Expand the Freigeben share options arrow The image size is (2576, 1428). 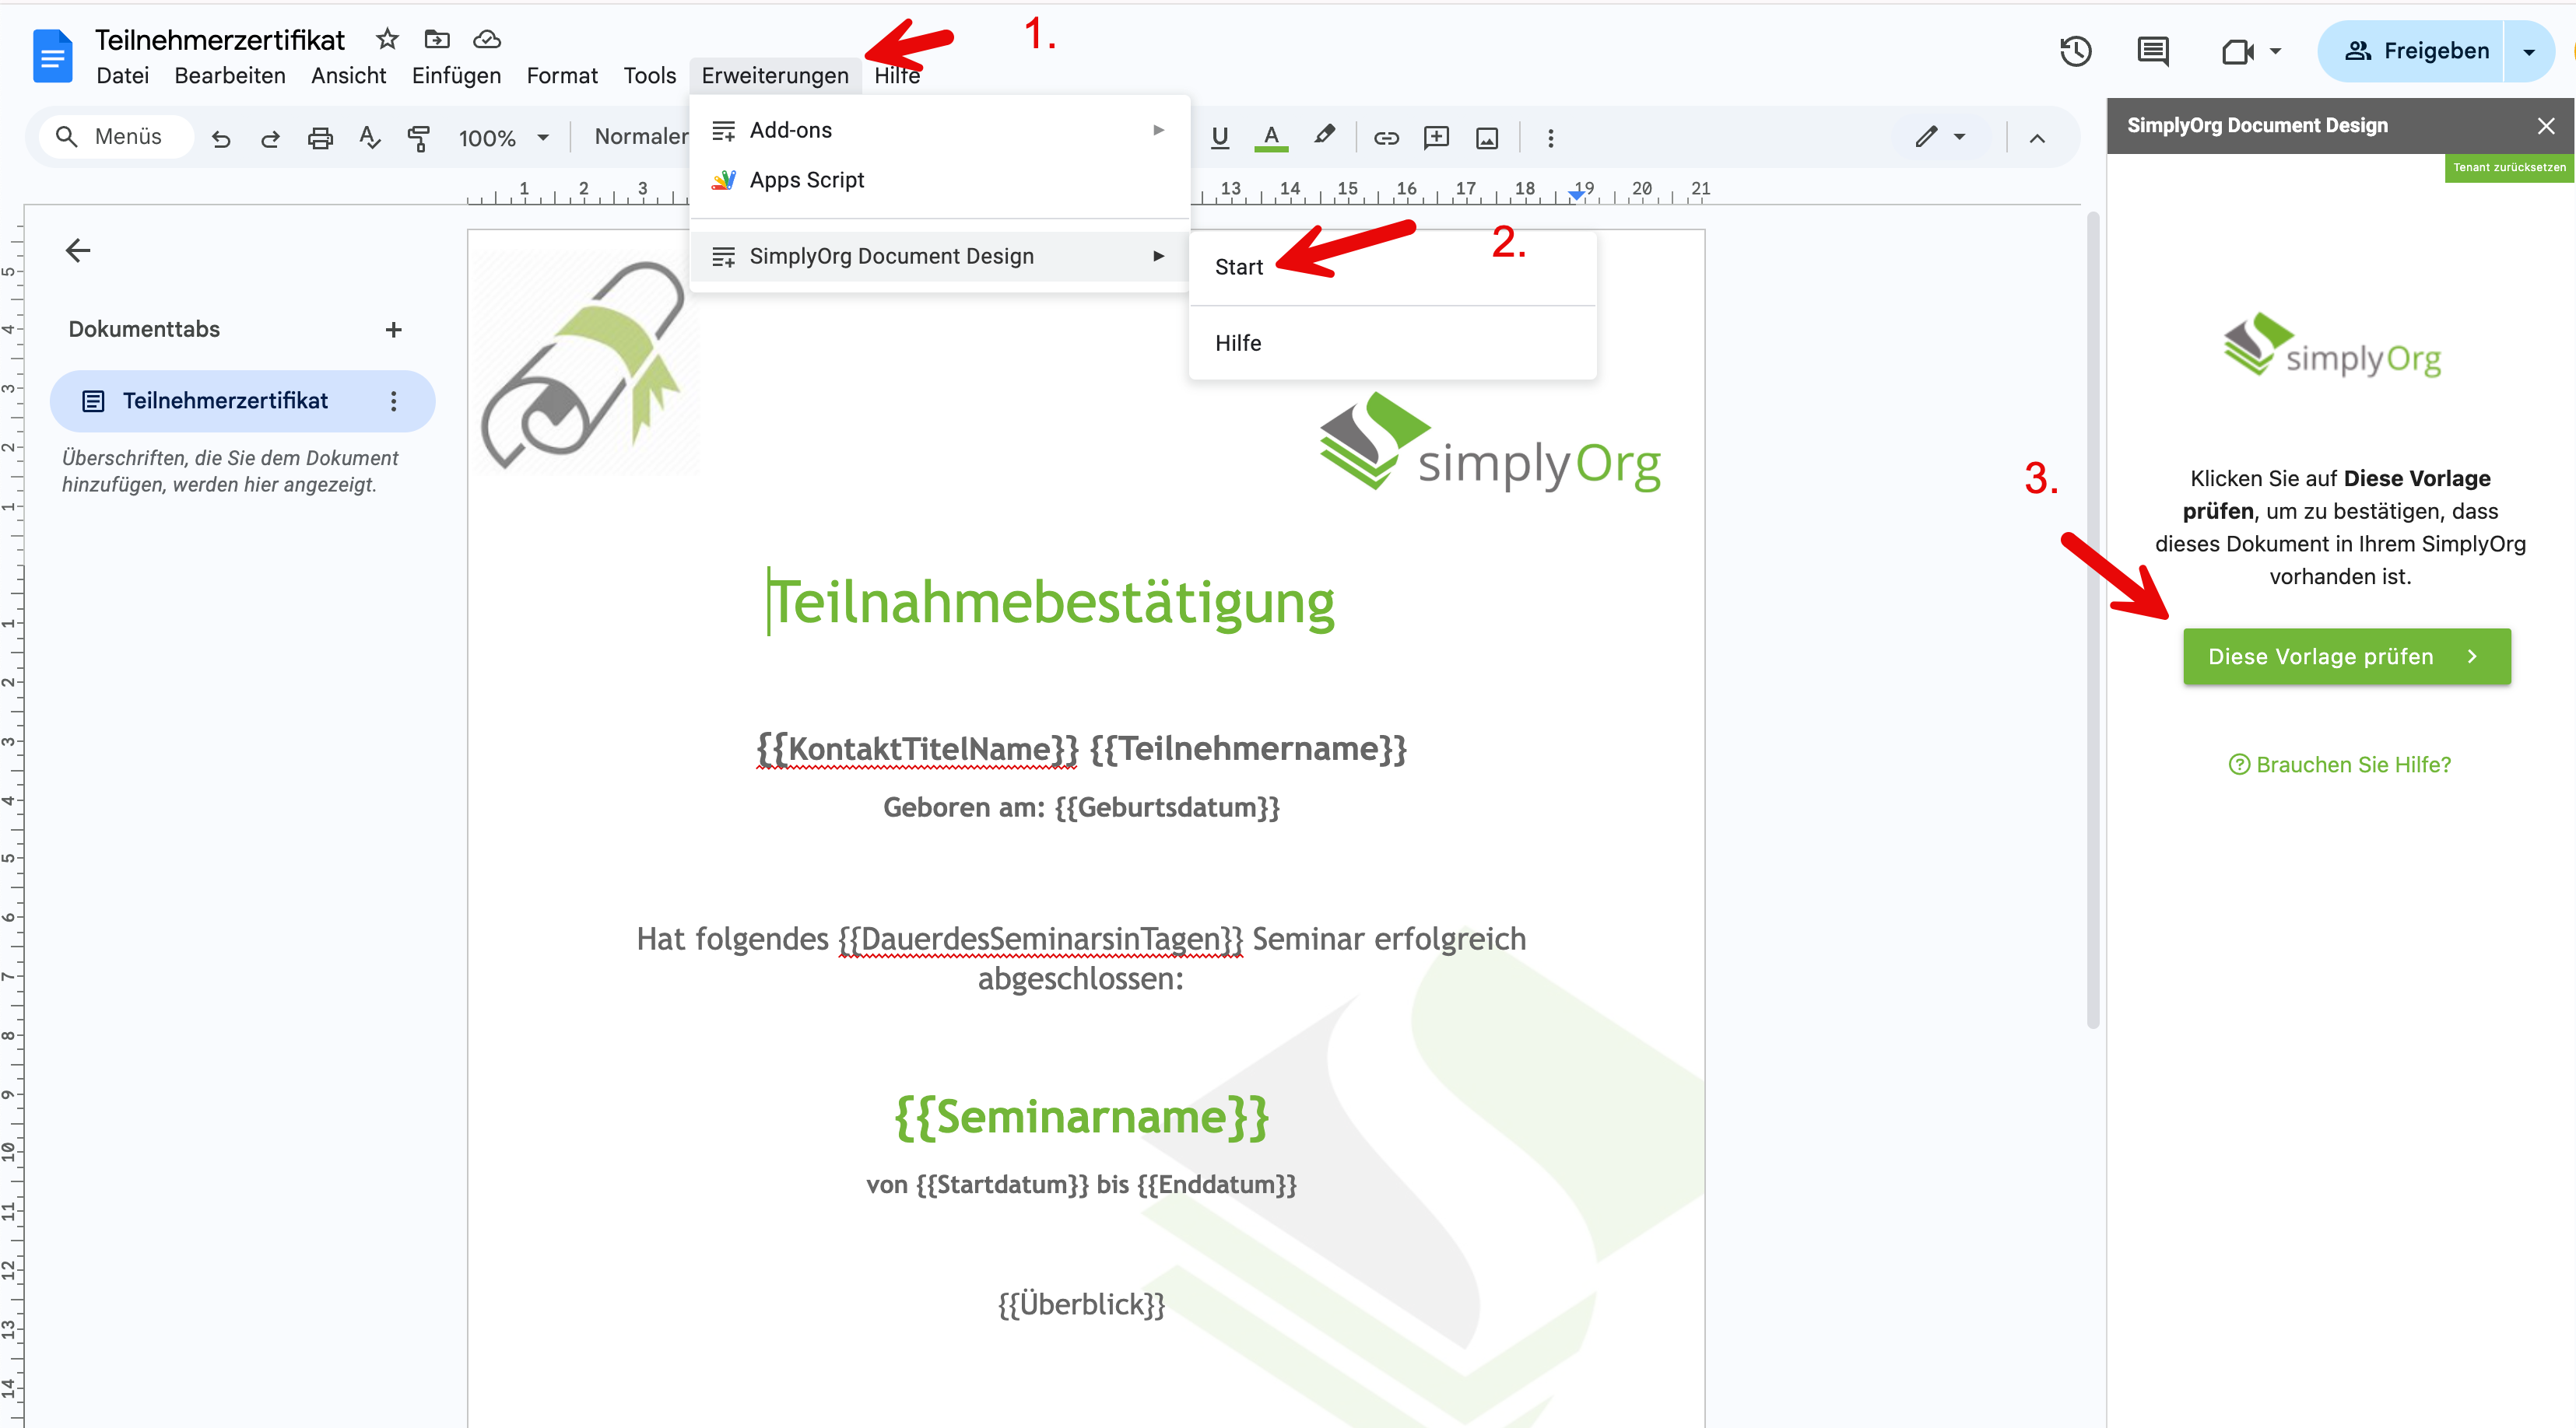[x=2528, y=51]
